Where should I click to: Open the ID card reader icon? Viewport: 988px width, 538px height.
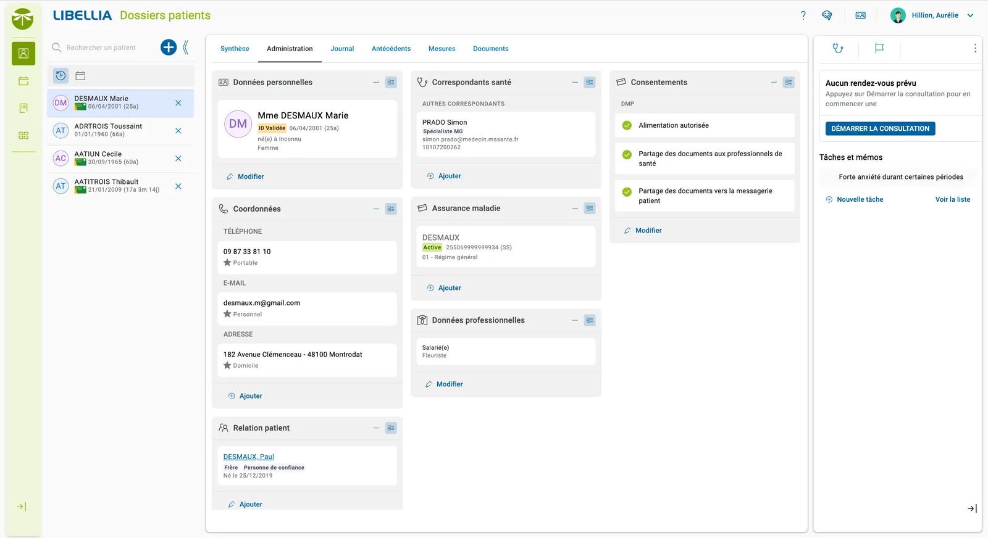tap(860, 15)
